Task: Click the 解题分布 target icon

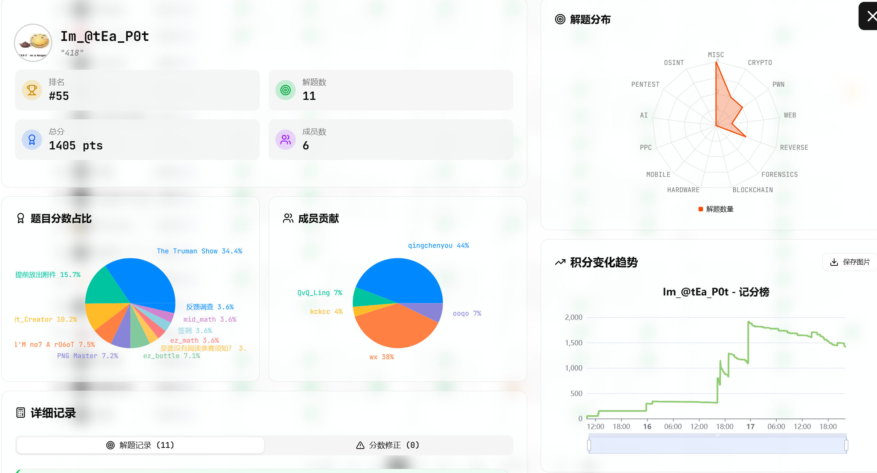Action: (560, 20)
